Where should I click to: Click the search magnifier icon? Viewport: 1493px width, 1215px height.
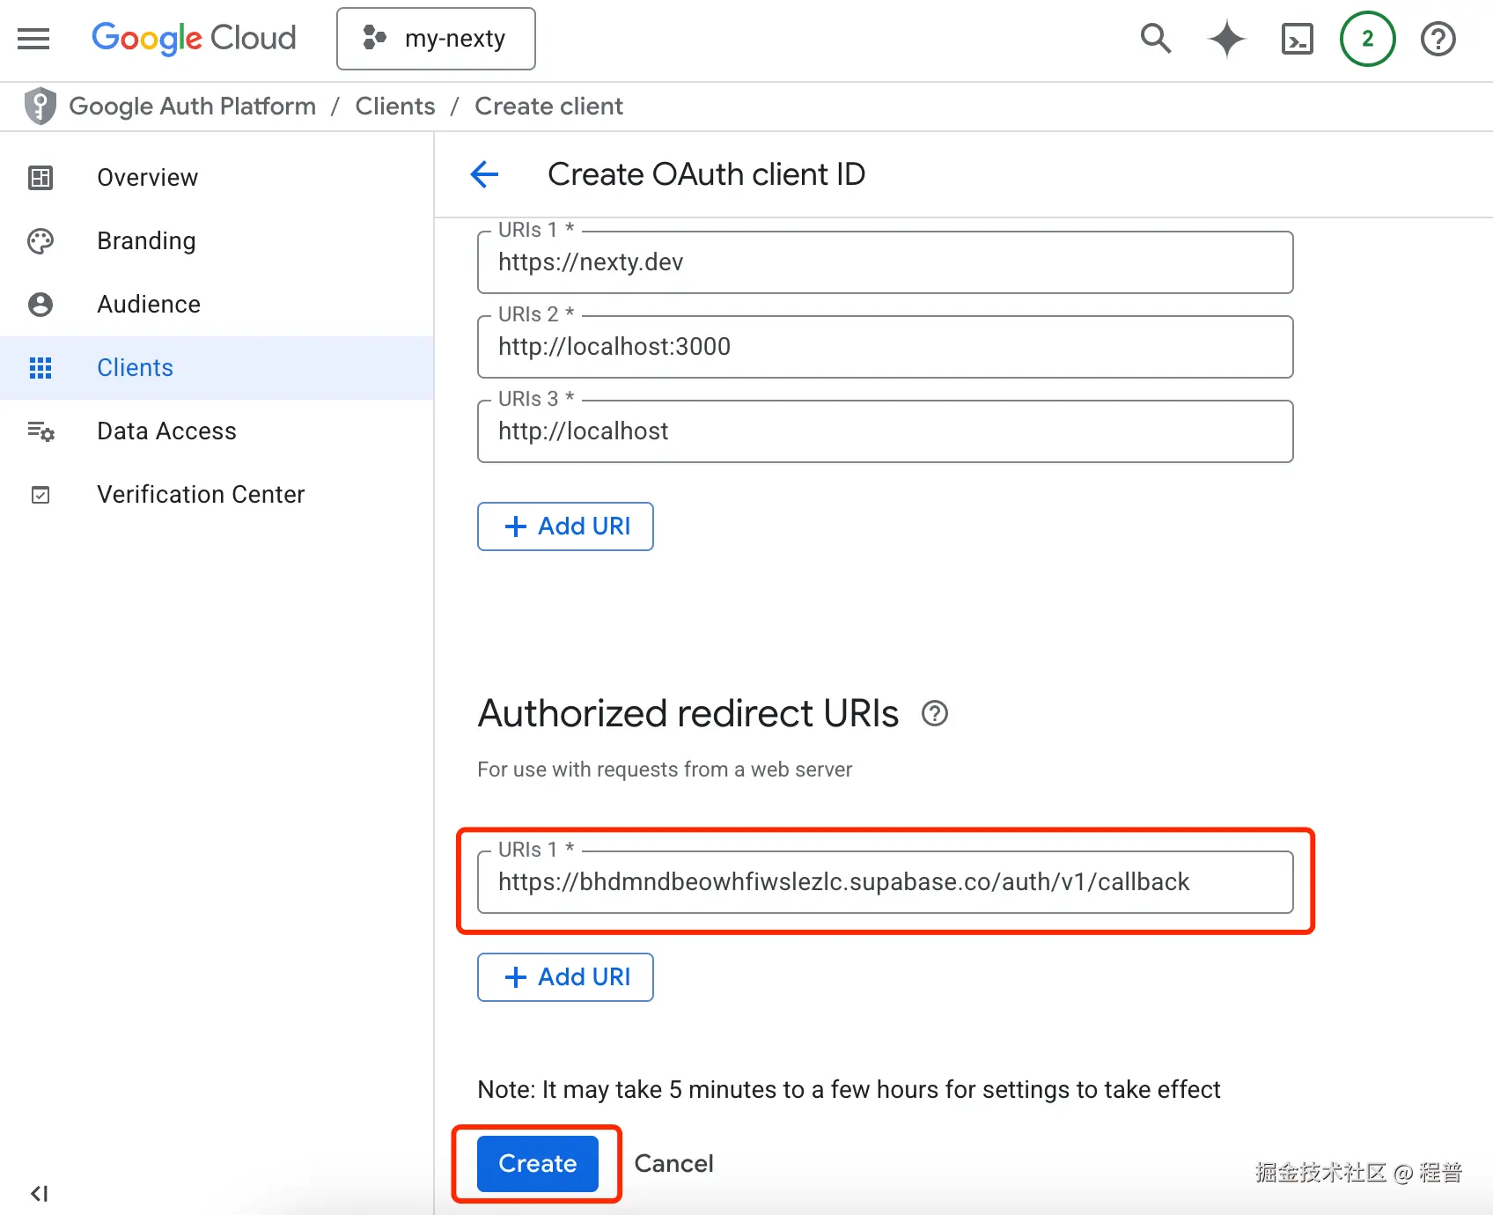pos(1156,39)
